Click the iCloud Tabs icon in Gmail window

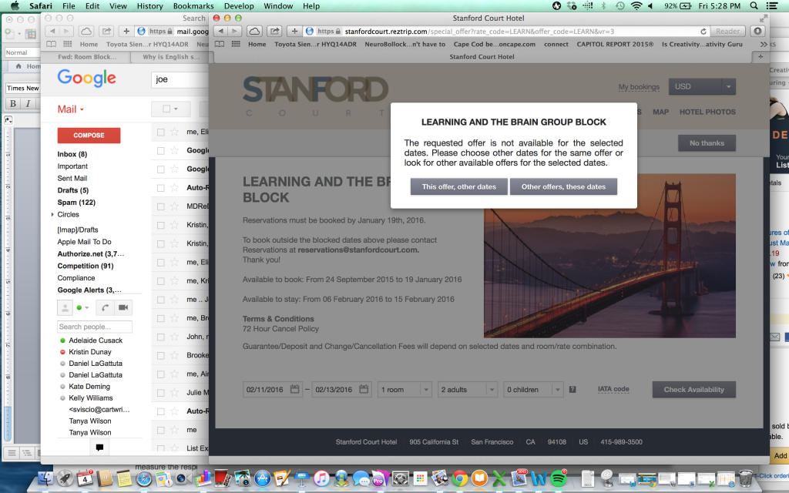[x=86, y=31]
